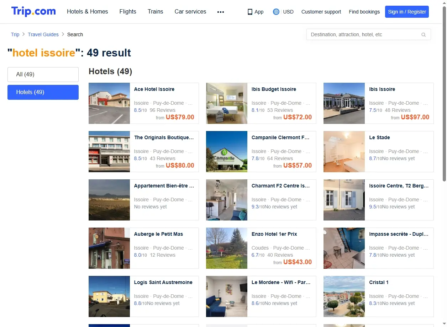Click Ace Hotel Issoire title
447x327 pixels.
tap(154, 89)
